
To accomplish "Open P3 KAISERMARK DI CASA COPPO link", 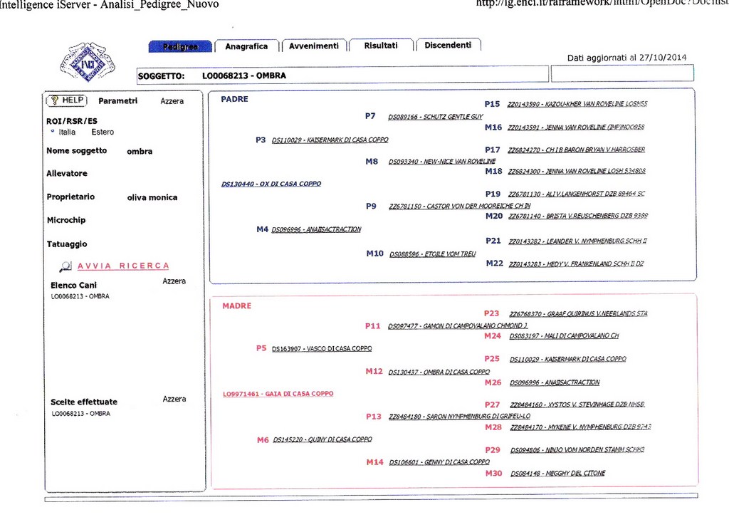I will [x=330, y=140].
